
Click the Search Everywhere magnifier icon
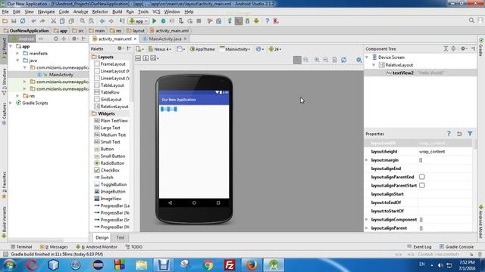tap(471, 20)
